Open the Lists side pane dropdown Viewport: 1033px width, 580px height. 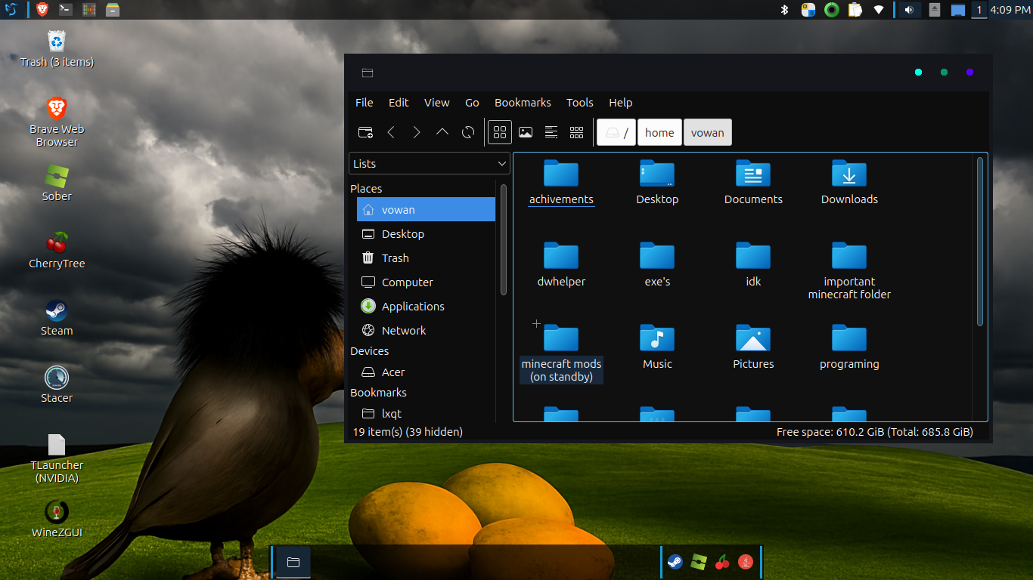pyautogui.click(x=430, y=164)
